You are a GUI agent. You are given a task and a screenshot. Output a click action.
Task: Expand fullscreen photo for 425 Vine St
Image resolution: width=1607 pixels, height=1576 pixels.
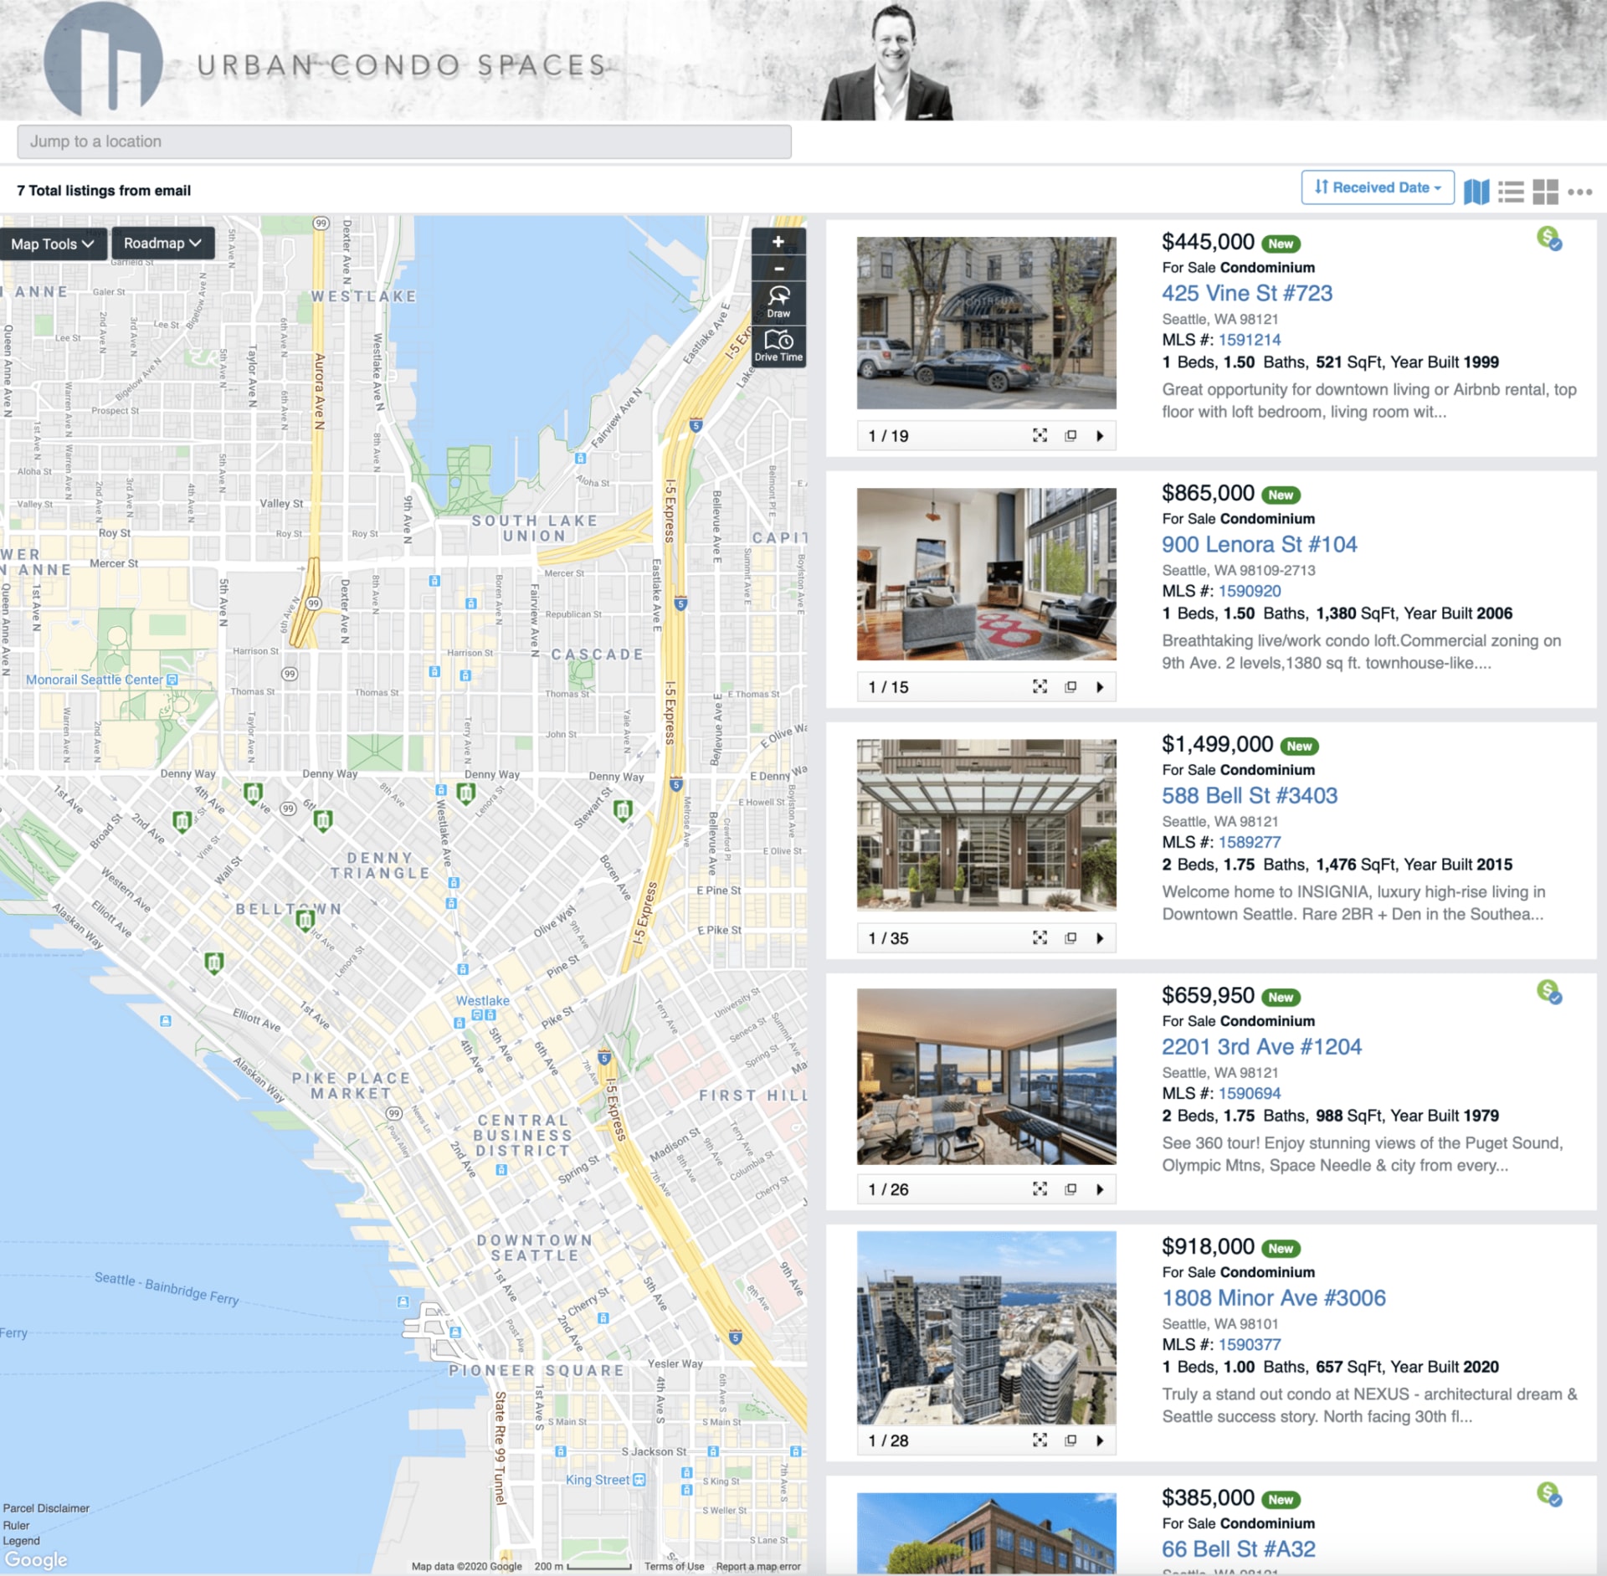tap(1040, 435)
